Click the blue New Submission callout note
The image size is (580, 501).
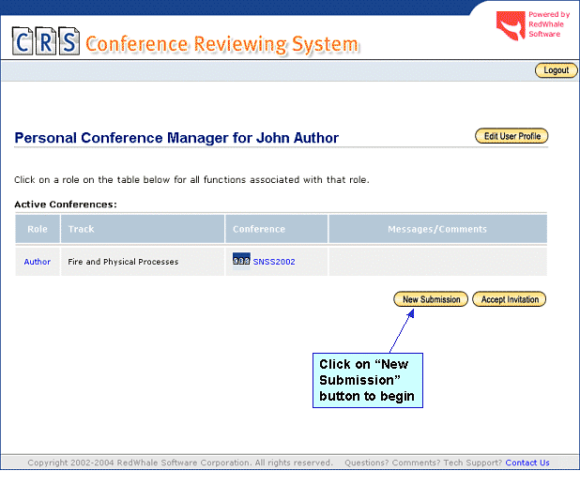click(367, 380)
